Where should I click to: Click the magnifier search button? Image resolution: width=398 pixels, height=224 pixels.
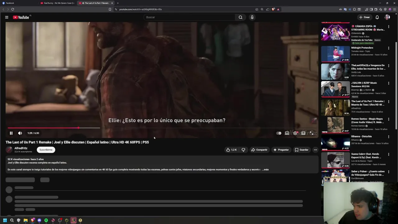(x=240, y=17)
